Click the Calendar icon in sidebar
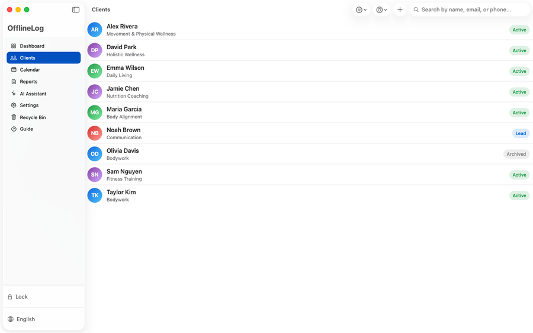Screen dimensions: 533x333 pyautogui.click(x=14, y=70)
